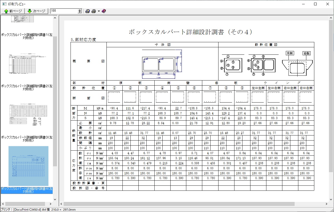This screenshot has height=212, width=334.
Task: Click preview horizontal scroll left arrow
Action: [x=61, y=204]
